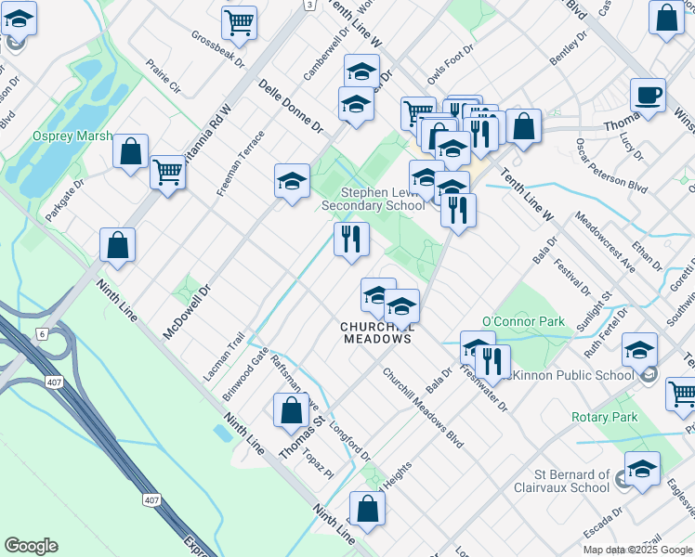Select school marker at end of Delle Donne Dr
This screenshot has width=695, height=557.
pyautogui.click(x=356, y=106)
